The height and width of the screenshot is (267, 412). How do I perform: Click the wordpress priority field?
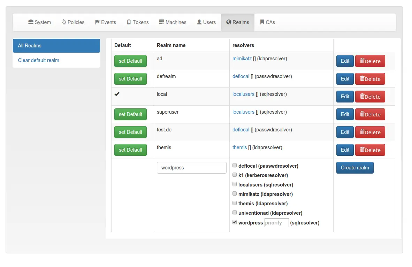click(276, 223)
